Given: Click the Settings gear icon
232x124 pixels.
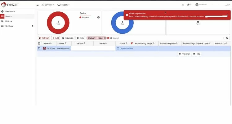Looking at the screenshot, I should [2, 26].
